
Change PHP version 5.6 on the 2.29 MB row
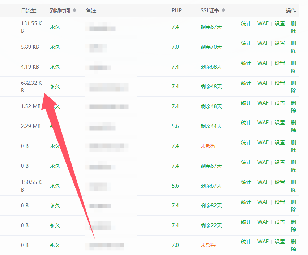coord(175,126)
